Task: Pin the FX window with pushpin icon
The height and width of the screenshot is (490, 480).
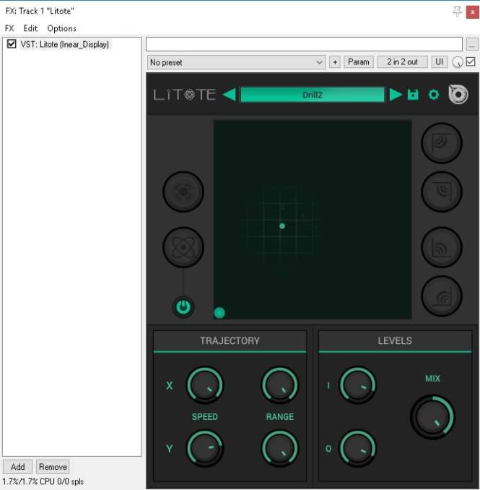Action: coord(458,12)
